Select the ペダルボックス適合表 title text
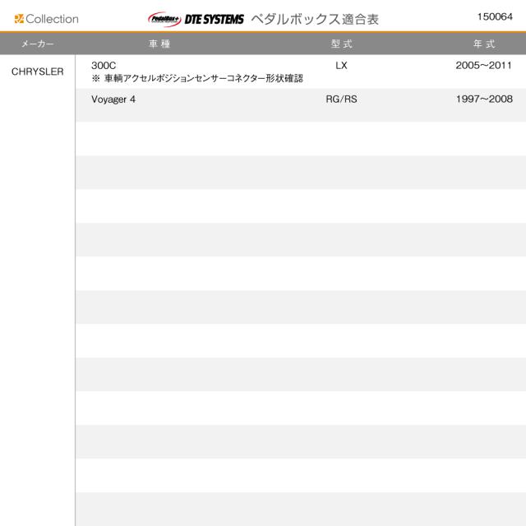The height and width of the screenshot is (526, 526). tap(315, 18)
